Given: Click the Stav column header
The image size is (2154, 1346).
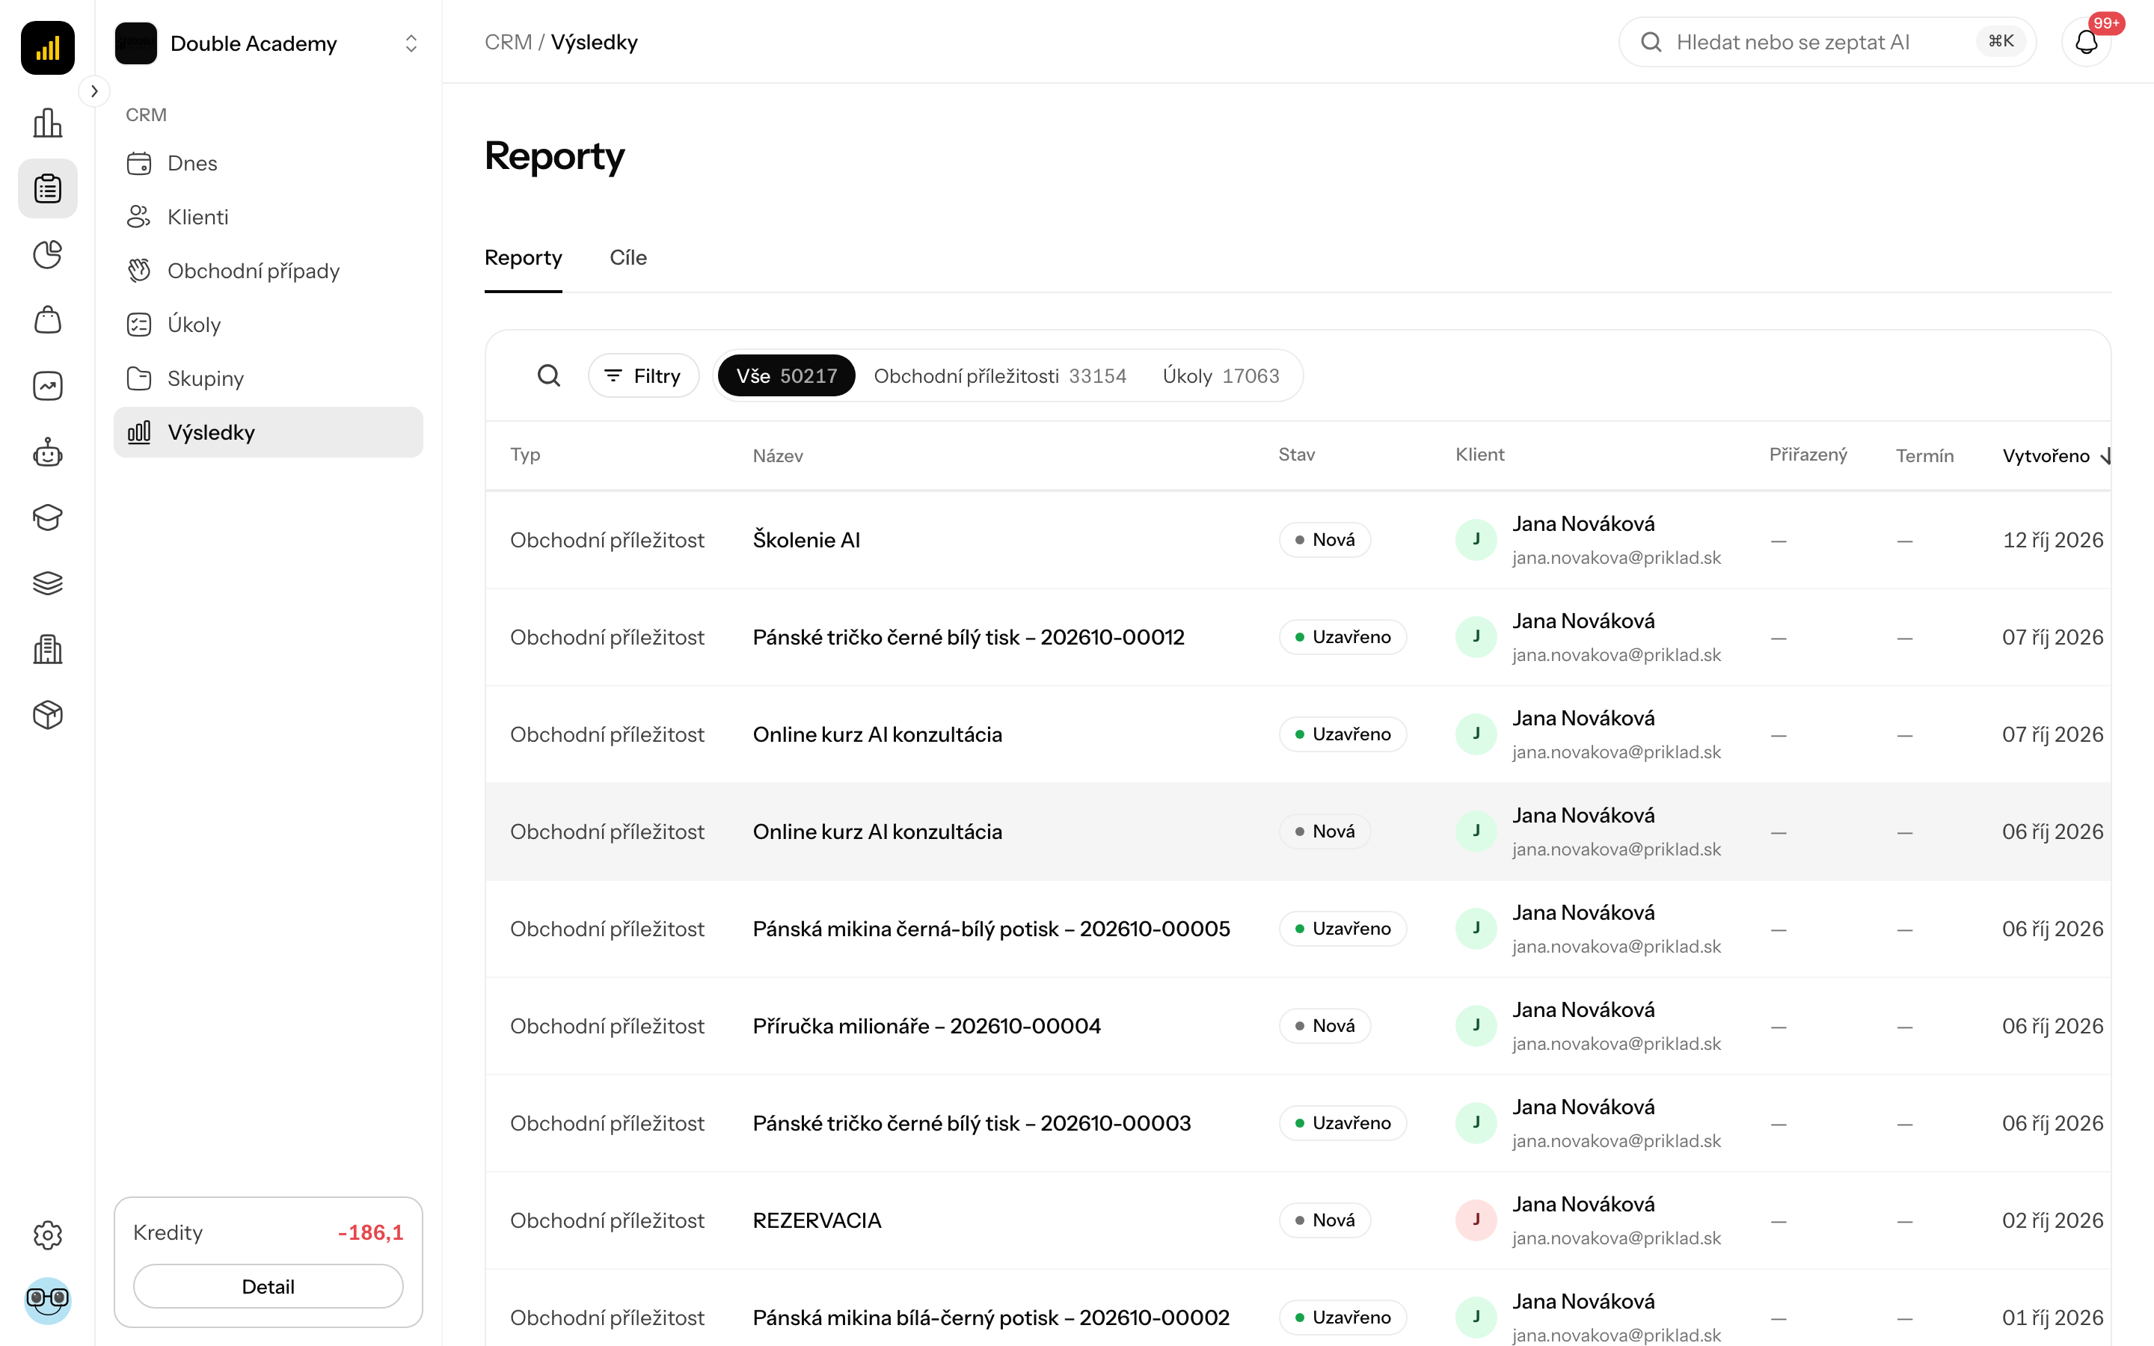Looking at the screenshot, I should (x=1296, y=455).
